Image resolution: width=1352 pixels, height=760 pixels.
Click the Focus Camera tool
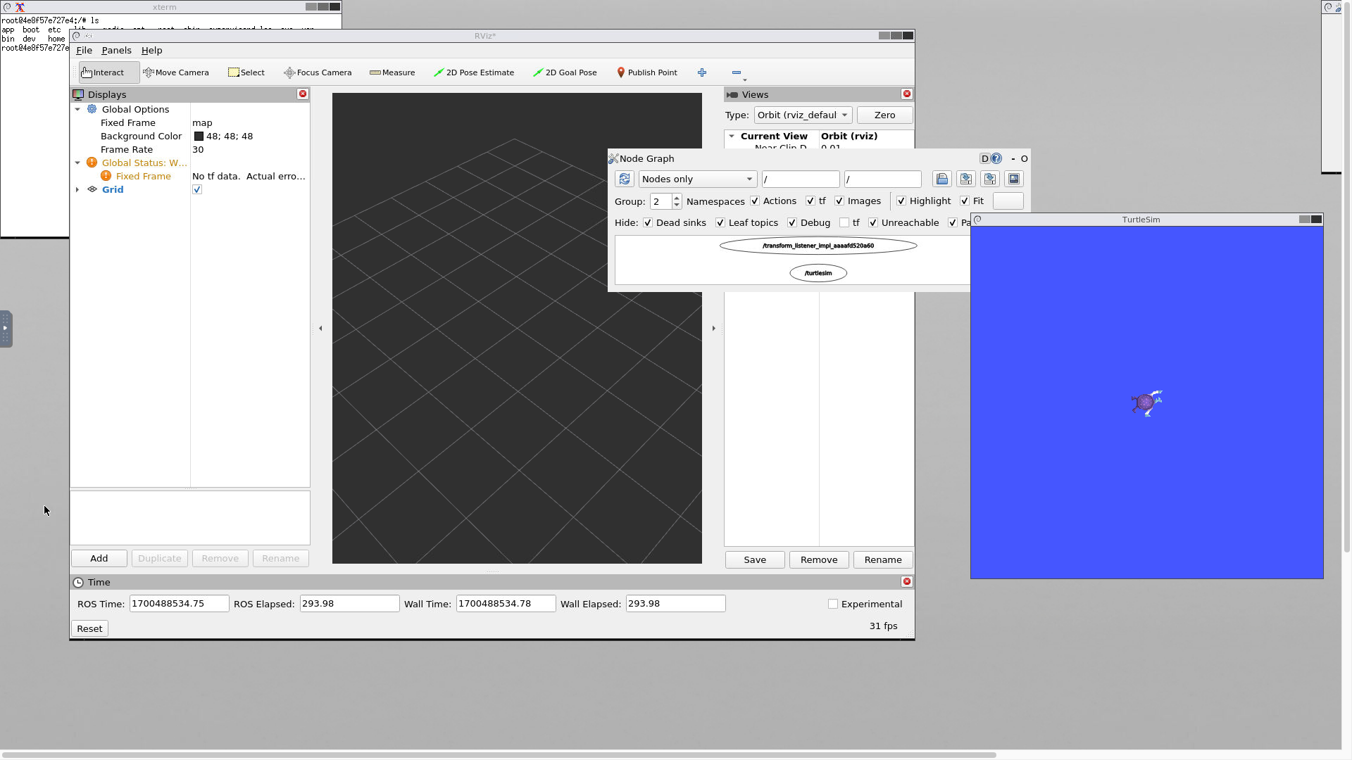[318, 72]
